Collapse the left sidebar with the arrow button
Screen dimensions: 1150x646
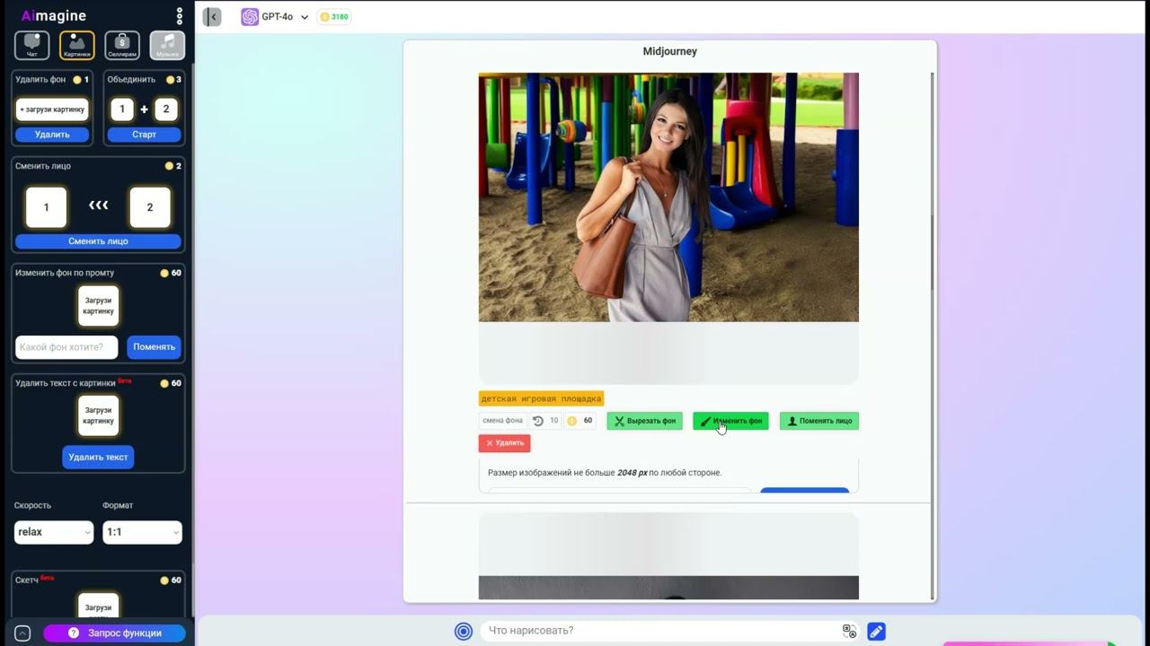click(212, 17)
